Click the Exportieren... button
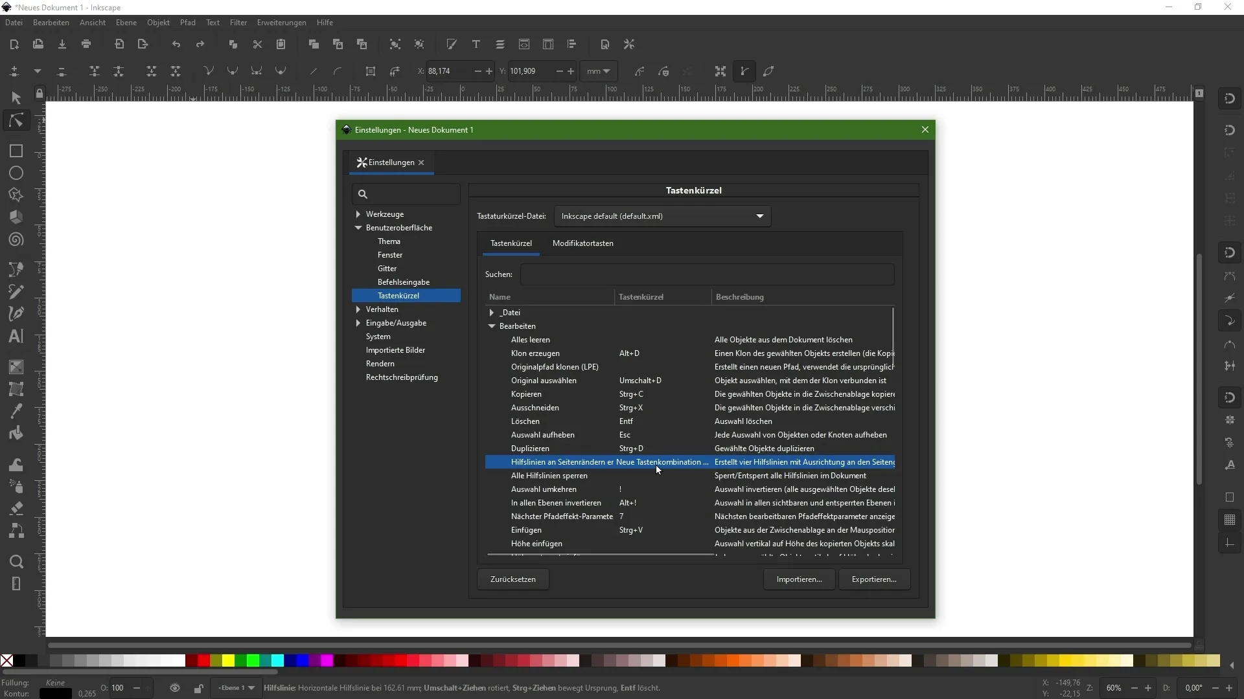 (x=873, y=579)
